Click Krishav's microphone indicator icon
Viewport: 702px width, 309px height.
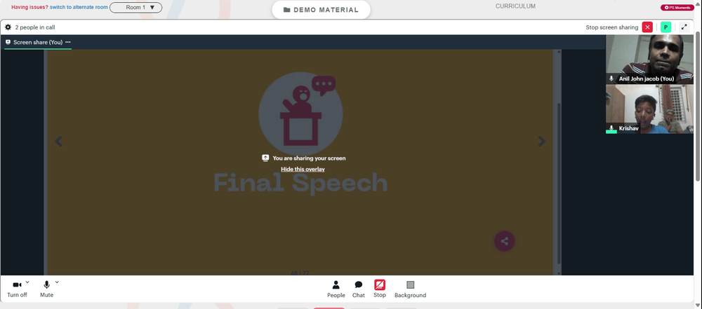click(x=611, y=128)
